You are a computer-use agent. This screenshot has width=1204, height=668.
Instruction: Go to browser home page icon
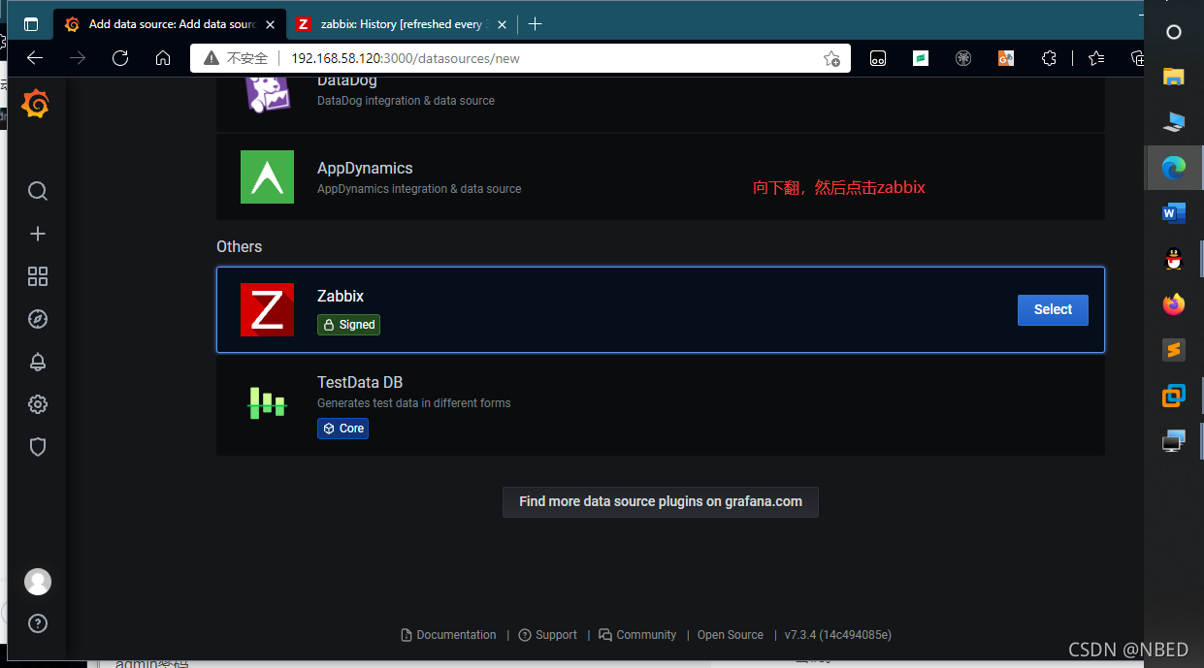click(163, 58)
